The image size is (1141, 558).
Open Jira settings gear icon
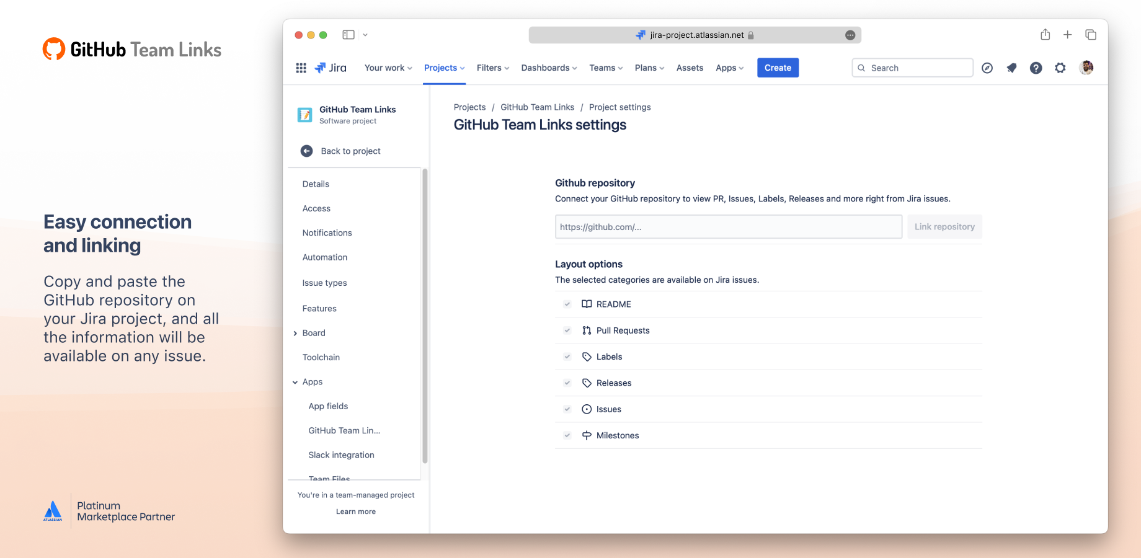point(1060,68)
